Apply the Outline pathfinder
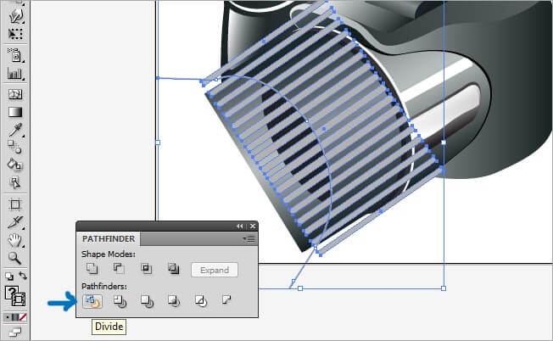 (201, 299)
